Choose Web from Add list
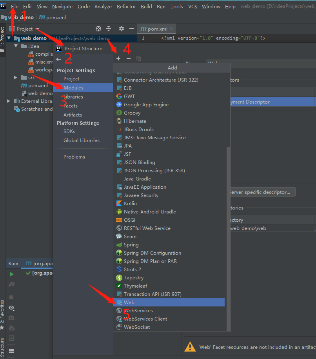Screen dimensions: 316x359 pyautogui.click(x=169, y=303)
